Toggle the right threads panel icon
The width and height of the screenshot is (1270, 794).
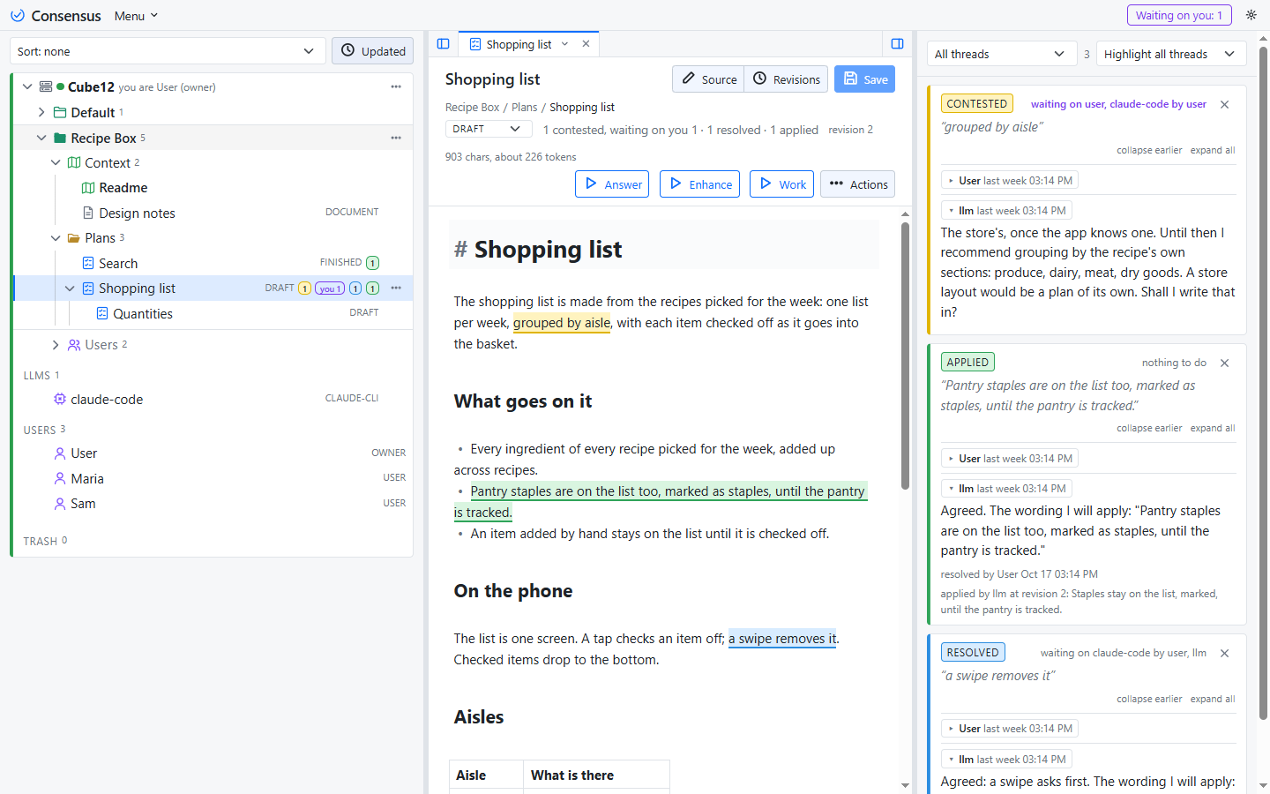click(897, 44)
